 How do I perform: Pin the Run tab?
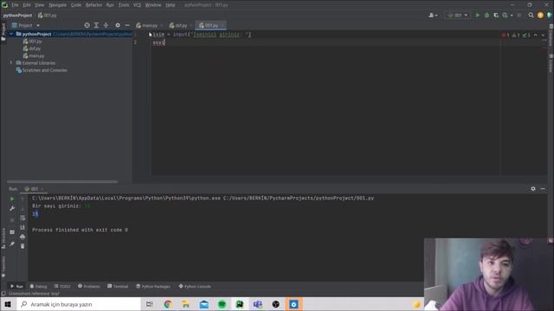pos(12,244)
